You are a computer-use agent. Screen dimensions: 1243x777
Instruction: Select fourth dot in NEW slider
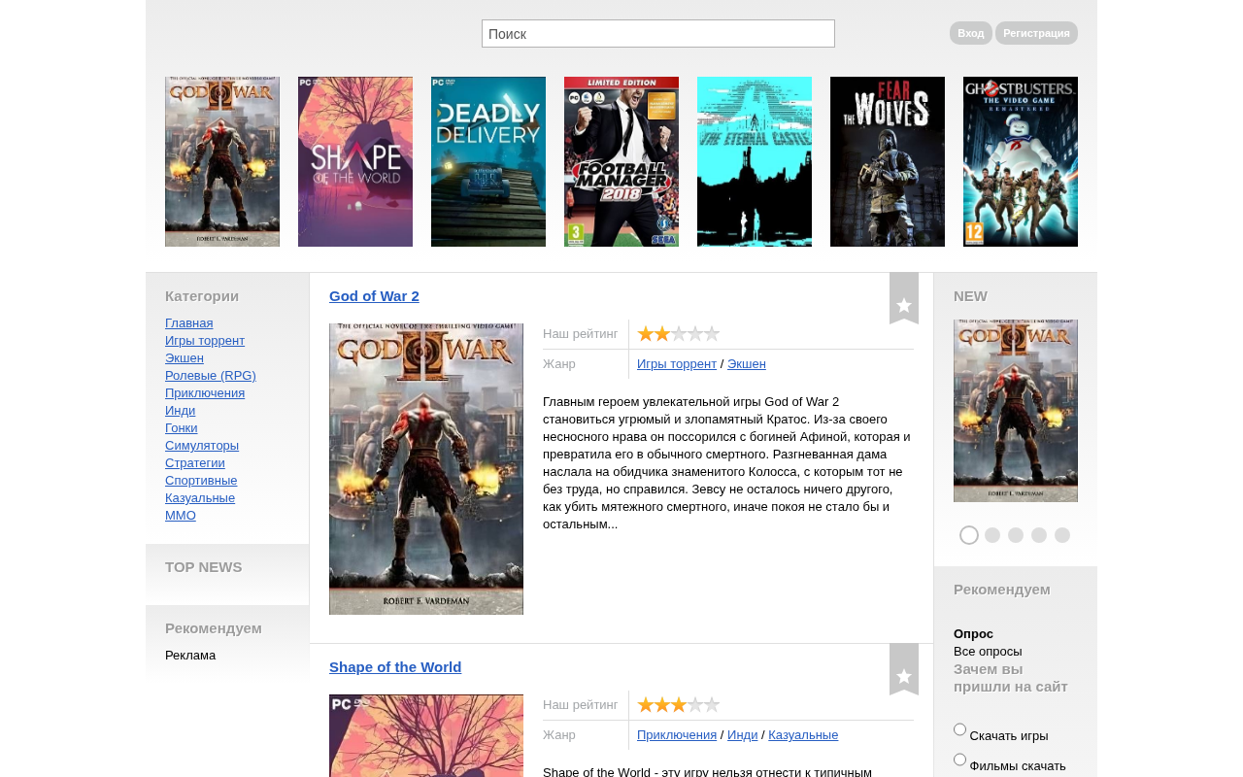(x=1039, y=535)
